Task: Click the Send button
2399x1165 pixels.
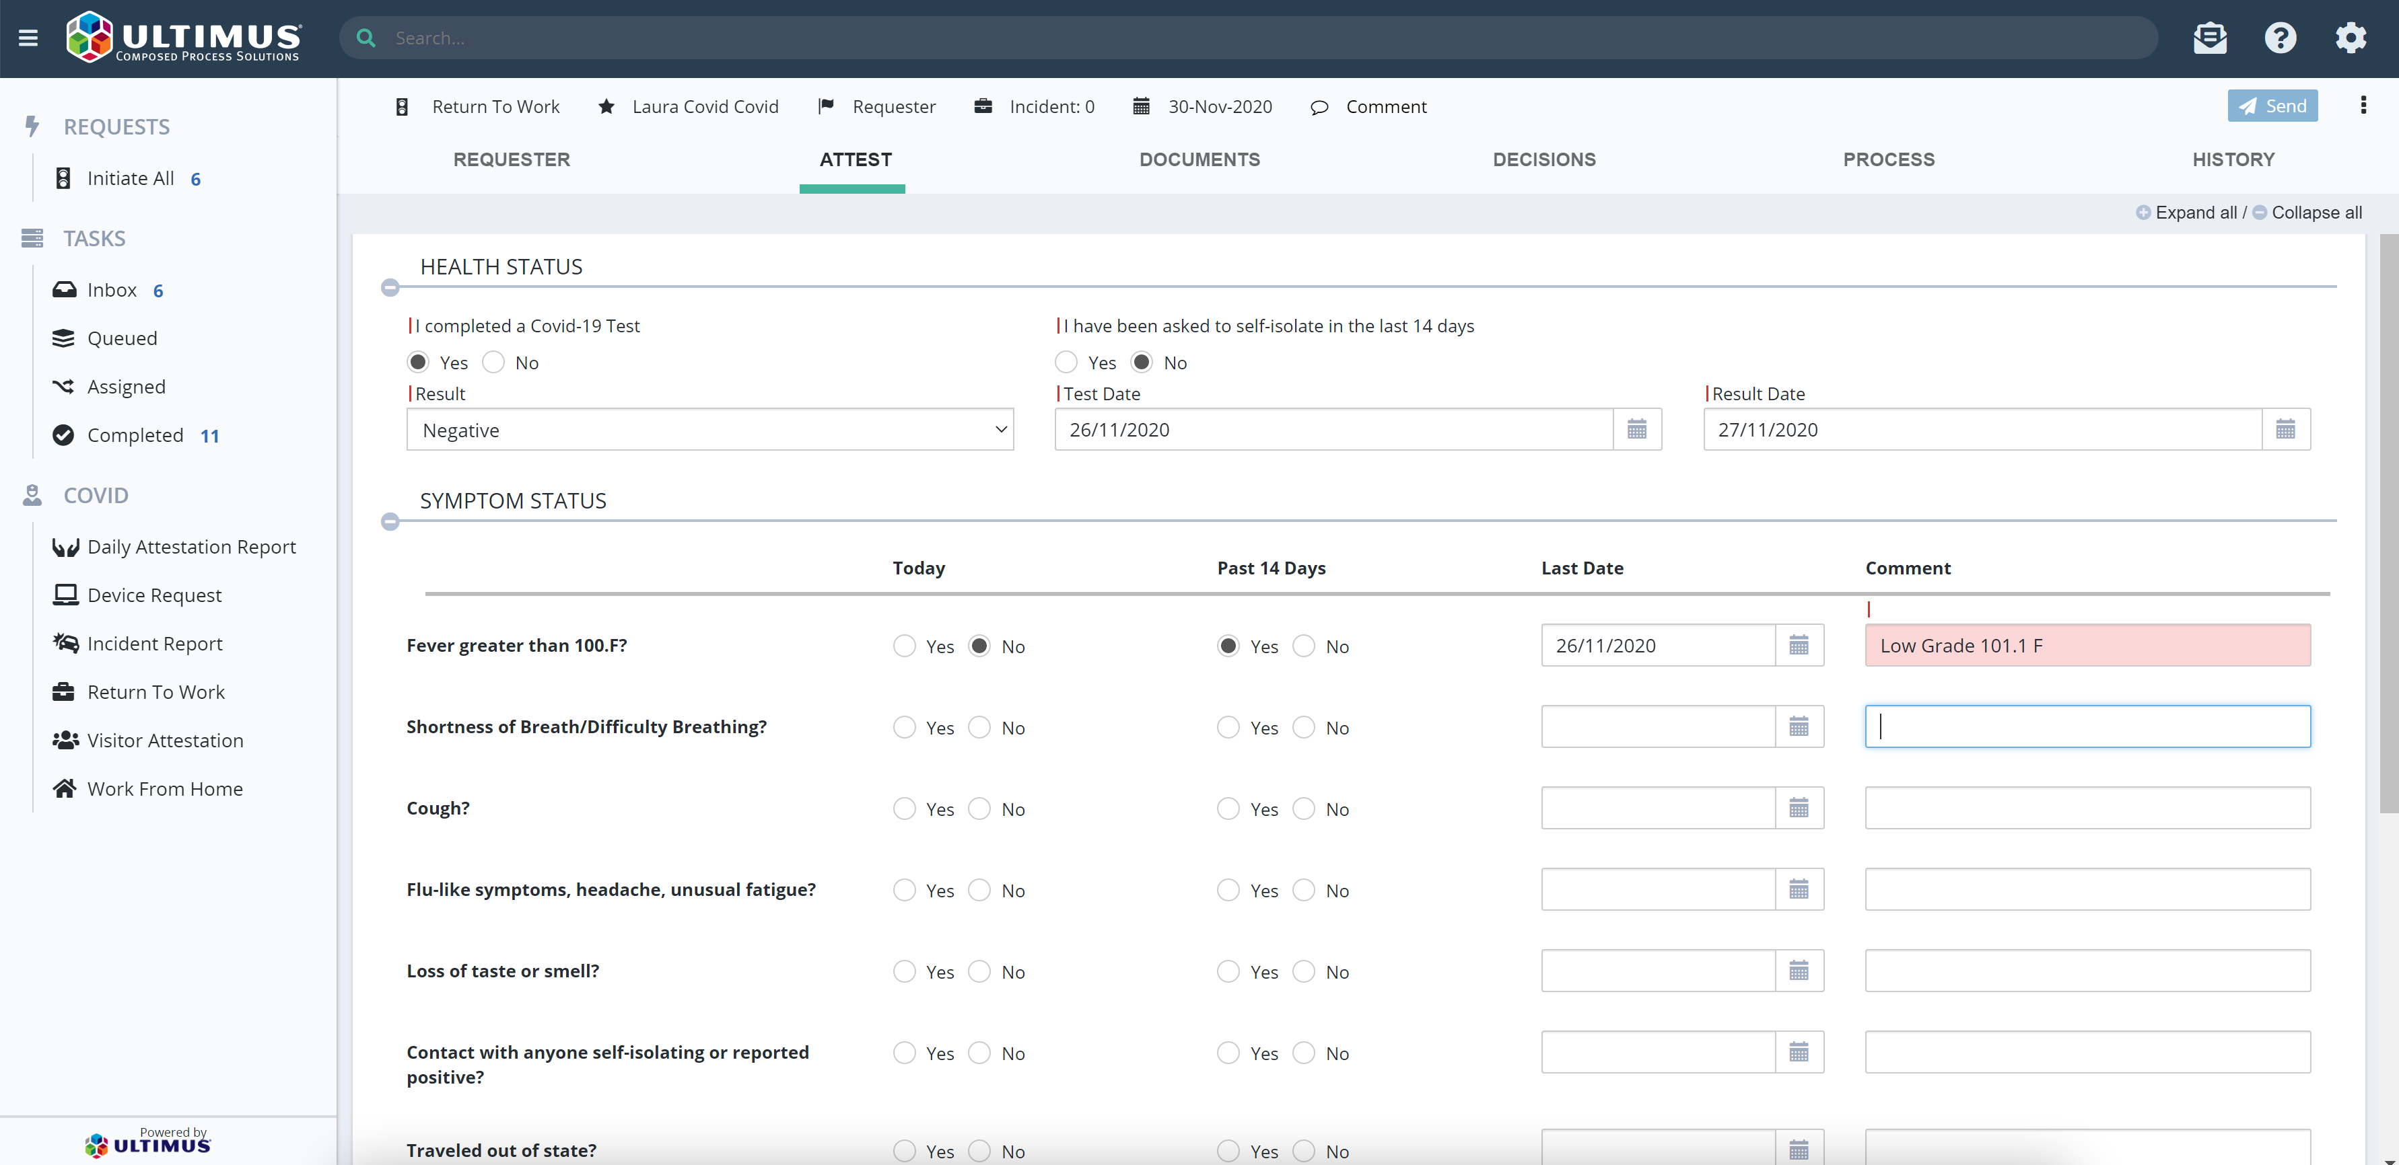Action: coord(2272,106)
